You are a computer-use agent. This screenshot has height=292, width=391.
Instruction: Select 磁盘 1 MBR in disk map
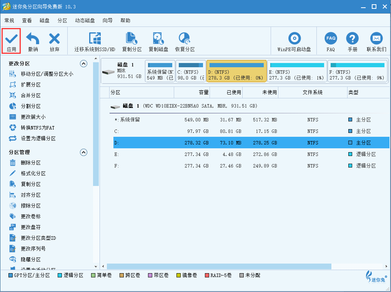coord(122,71)
